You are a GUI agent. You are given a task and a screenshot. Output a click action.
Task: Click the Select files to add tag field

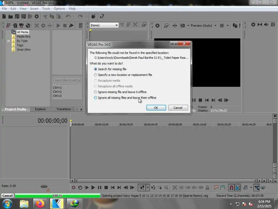[67, 80]
